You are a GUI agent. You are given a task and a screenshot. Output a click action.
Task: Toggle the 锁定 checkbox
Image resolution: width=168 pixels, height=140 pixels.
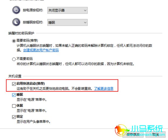click(x=14, y=117)
